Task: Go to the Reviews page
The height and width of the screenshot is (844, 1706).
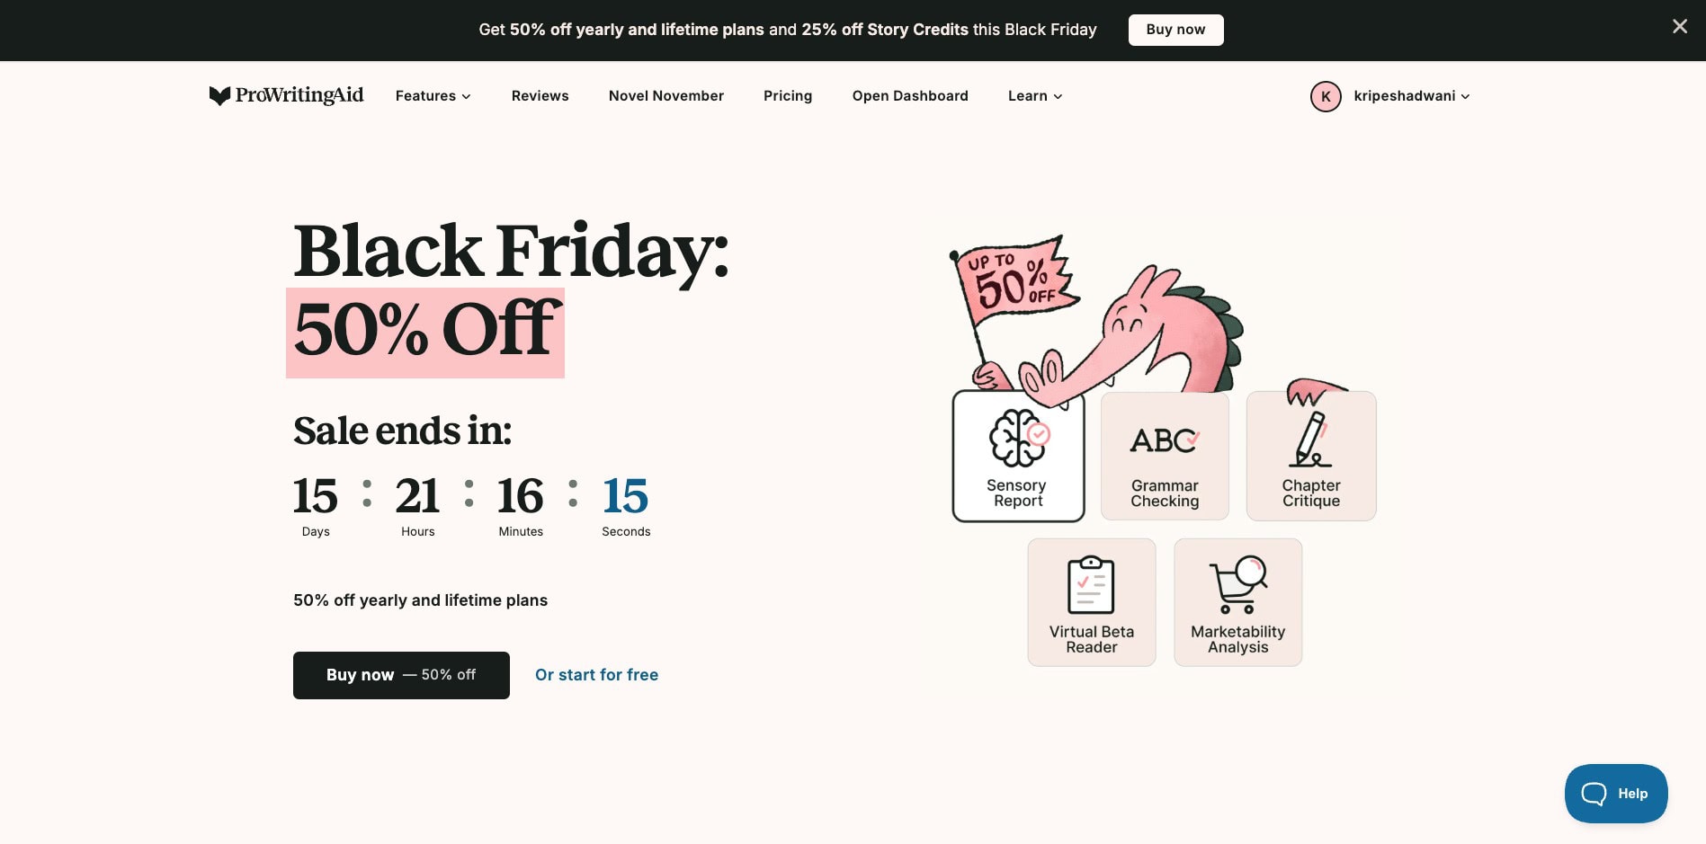Action: [540, 96]
